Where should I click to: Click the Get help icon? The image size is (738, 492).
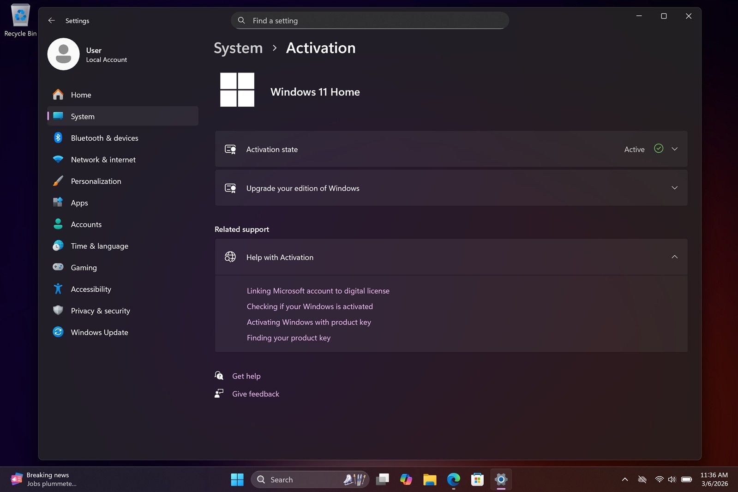coord(219,376)
